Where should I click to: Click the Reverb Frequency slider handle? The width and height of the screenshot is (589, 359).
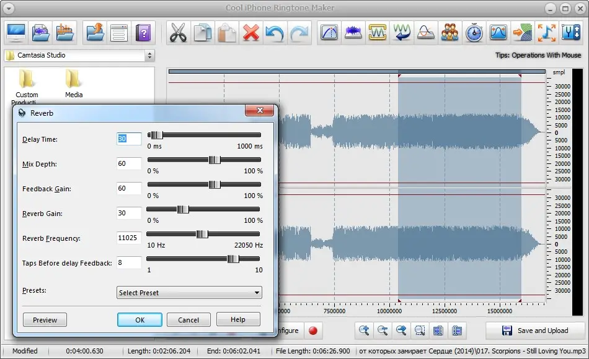coord(202,234)
